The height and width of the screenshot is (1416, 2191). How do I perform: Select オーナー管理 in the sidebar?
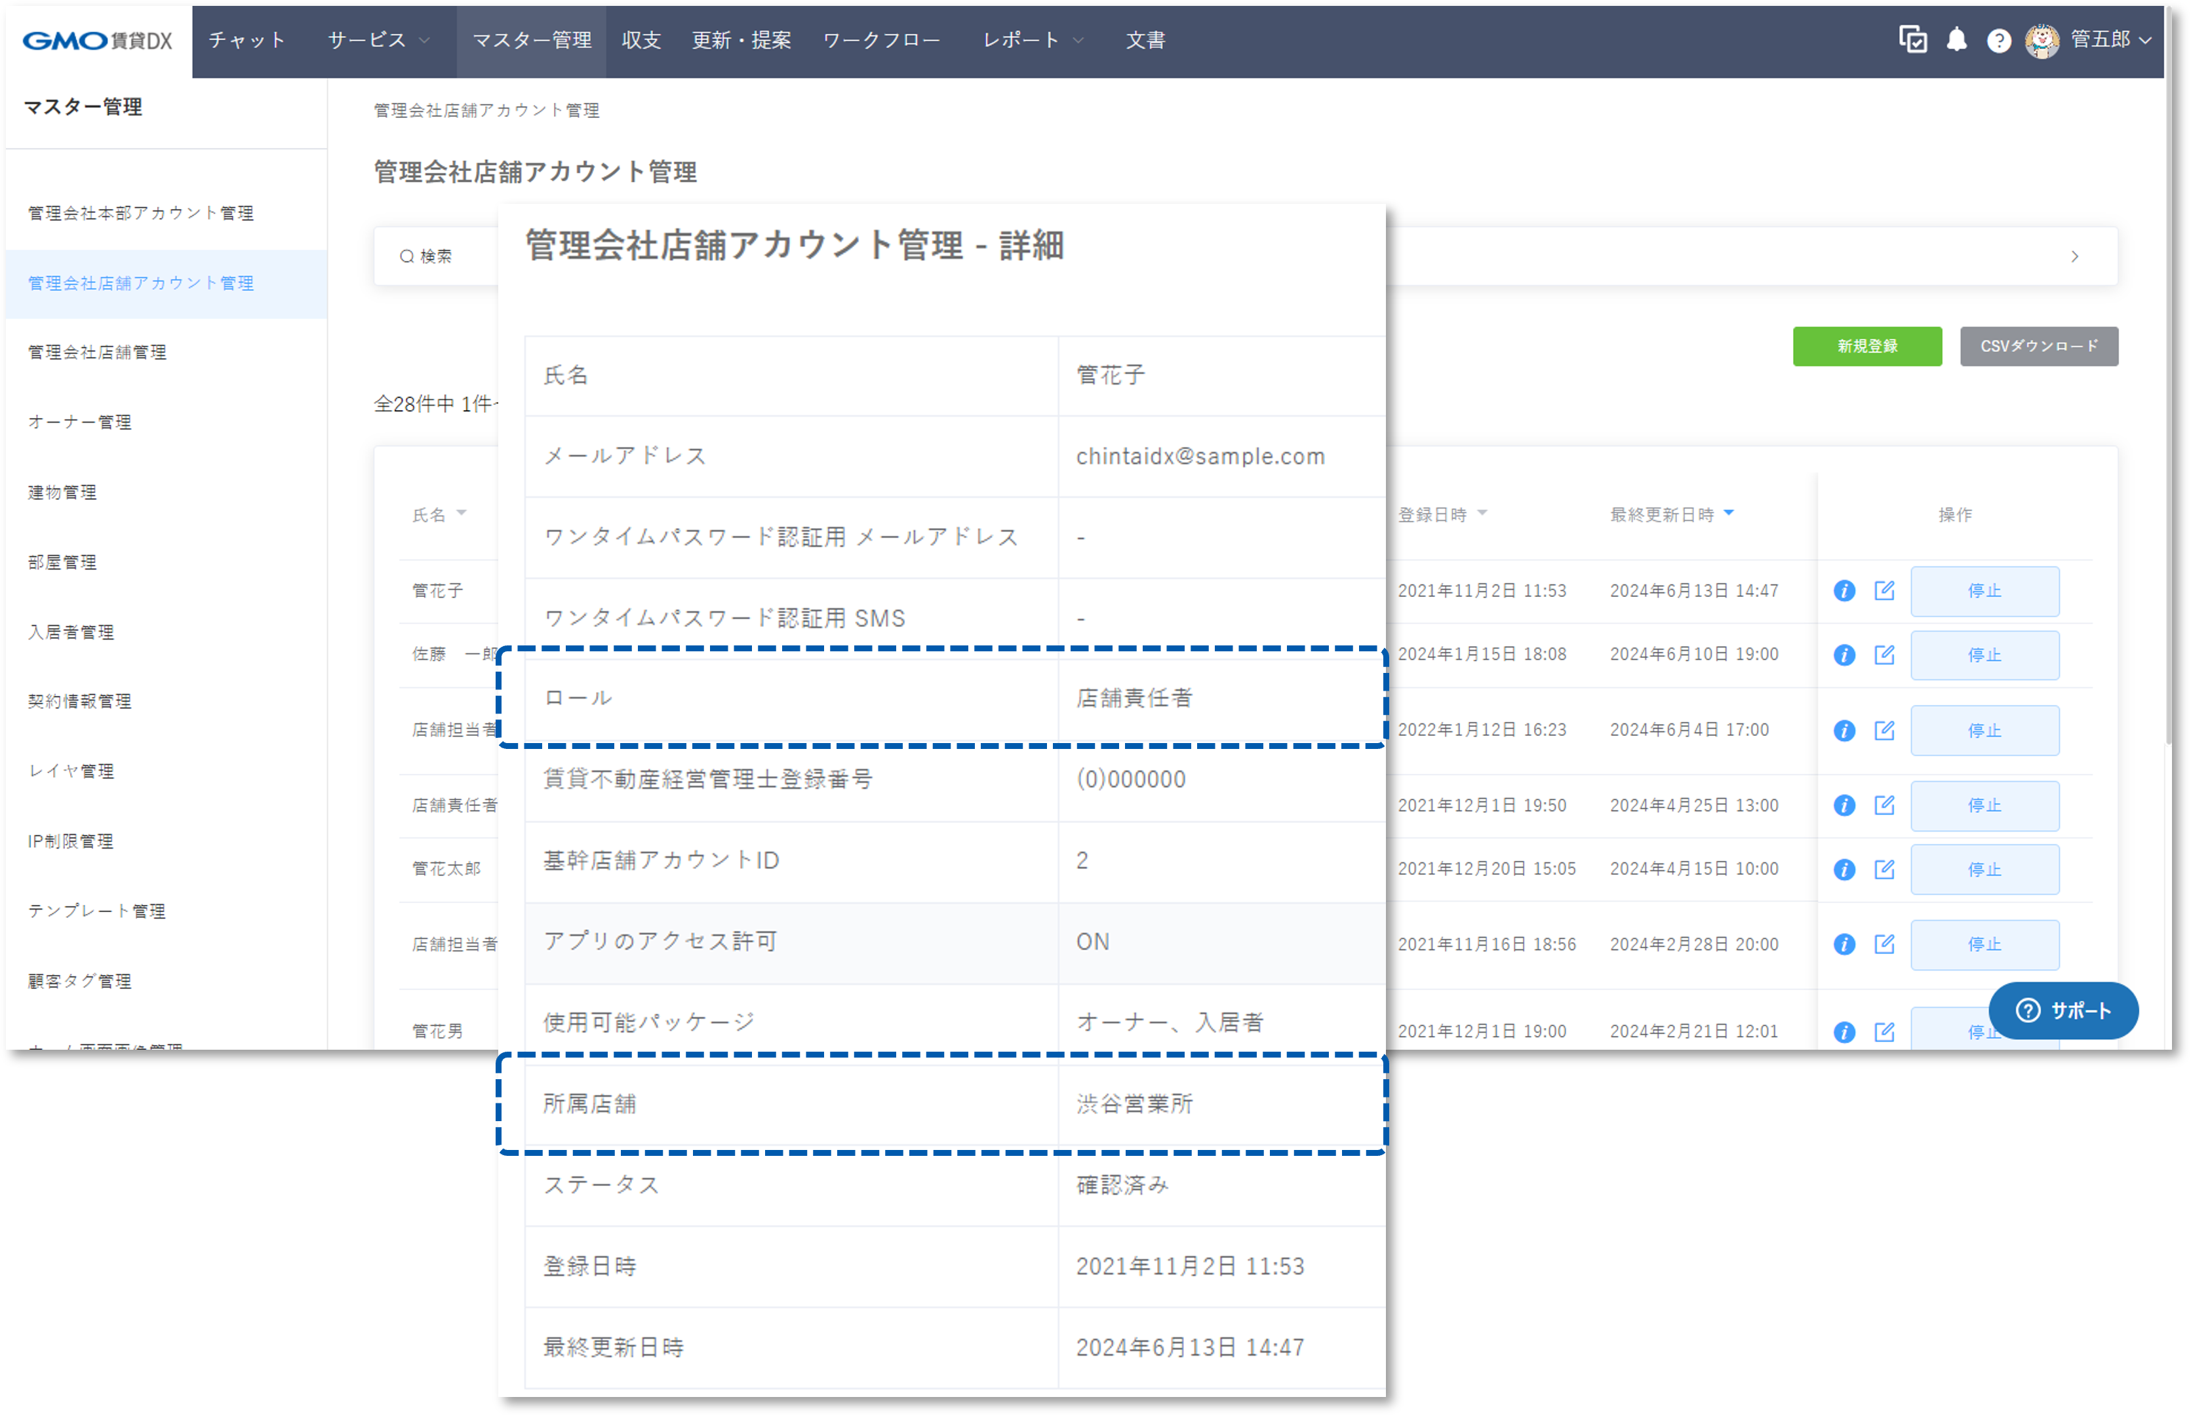[x=79, y=422]
